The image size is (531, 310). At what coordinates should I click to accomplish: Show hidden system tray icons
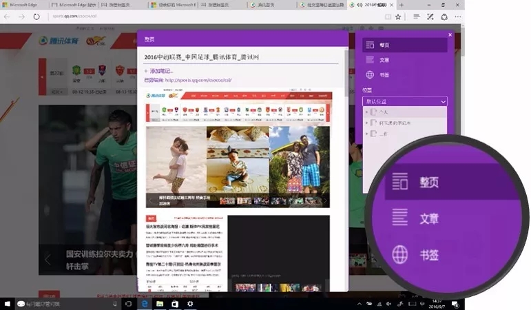(359, 304)
